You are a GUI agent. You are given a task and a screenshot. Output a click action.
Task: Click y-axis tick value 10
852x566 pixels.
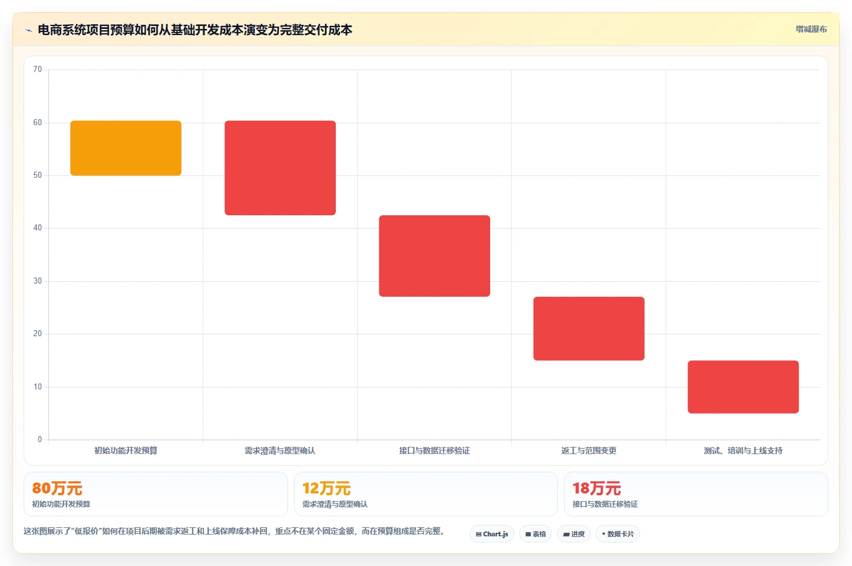tap(38, 387)
